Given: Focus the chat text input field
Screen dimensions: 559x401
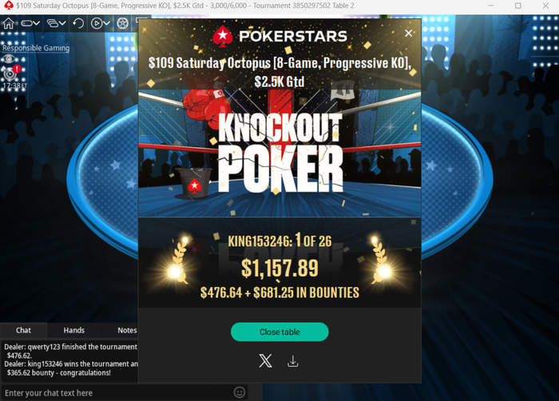Looking at the screenshot, I should (x=117, y=393).
